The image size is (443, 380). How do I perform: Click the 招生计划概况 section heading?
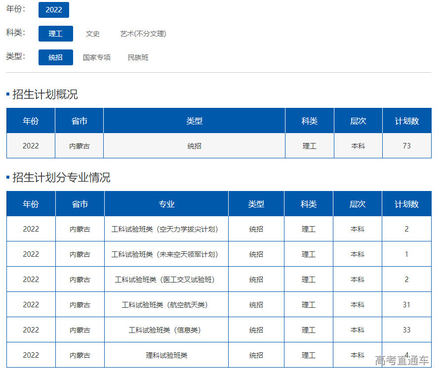[x=45, y=95]
